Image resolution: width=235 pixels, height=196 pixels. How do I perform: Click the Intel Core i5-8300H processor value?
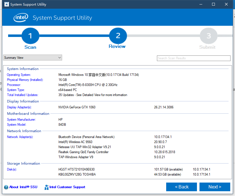88,85
